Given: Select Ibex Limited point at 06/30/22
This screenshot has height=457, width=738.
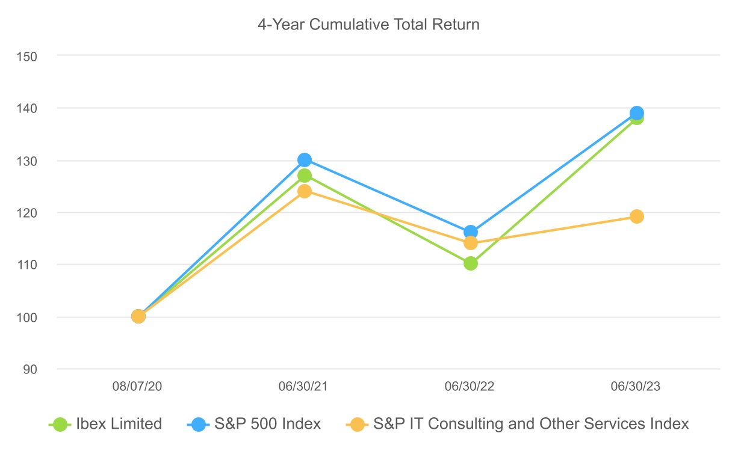Looking at the screenshot, I should [471, 263].
